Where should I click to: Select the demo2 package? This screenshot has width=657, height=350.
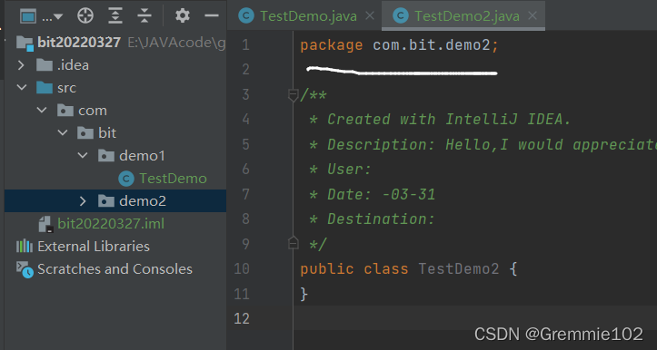point(143,201)
